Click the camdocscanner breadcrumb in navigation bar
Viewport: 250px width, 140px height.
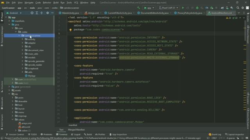[70, 8]
